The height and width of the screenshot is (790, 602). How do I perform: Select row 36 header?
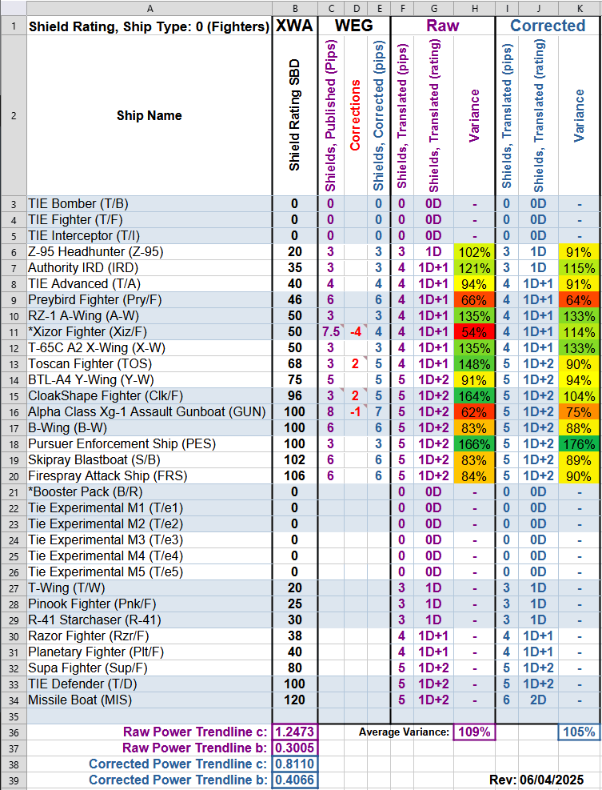[13, 732]
